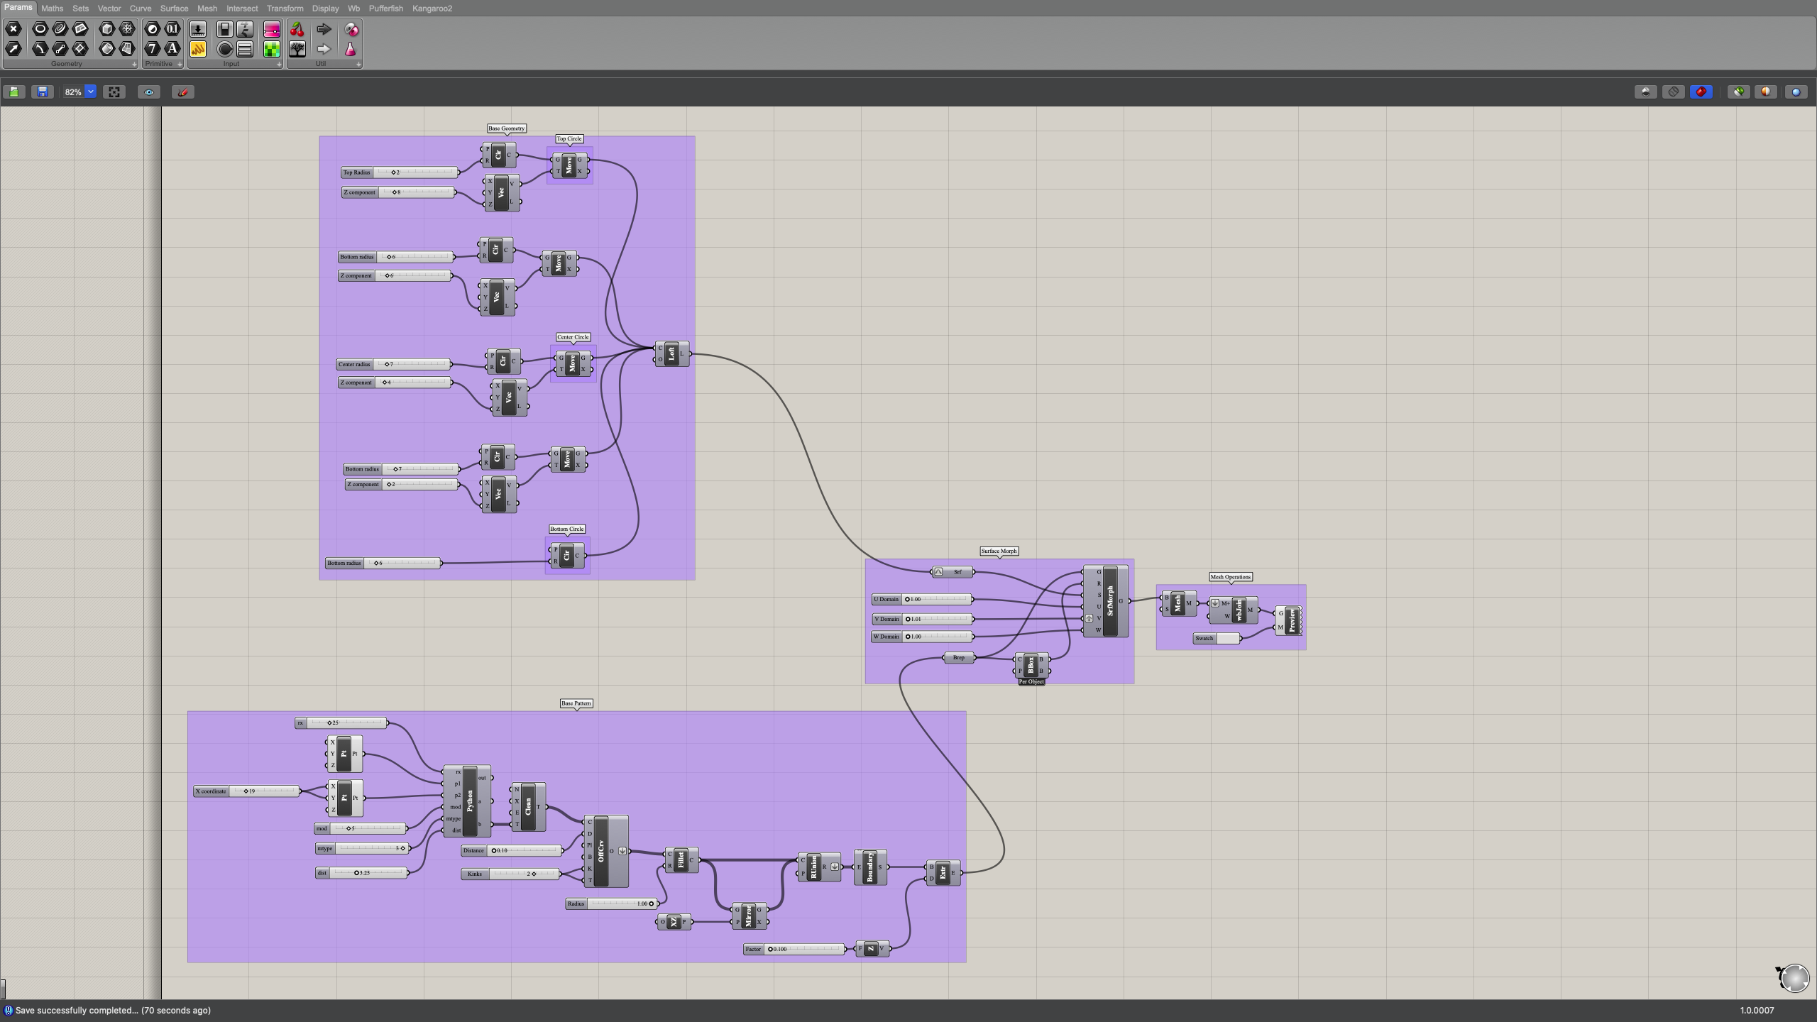Switch to the Maths tab
The height and width of the screenshot is (1022, 1817).
(52, 9)
